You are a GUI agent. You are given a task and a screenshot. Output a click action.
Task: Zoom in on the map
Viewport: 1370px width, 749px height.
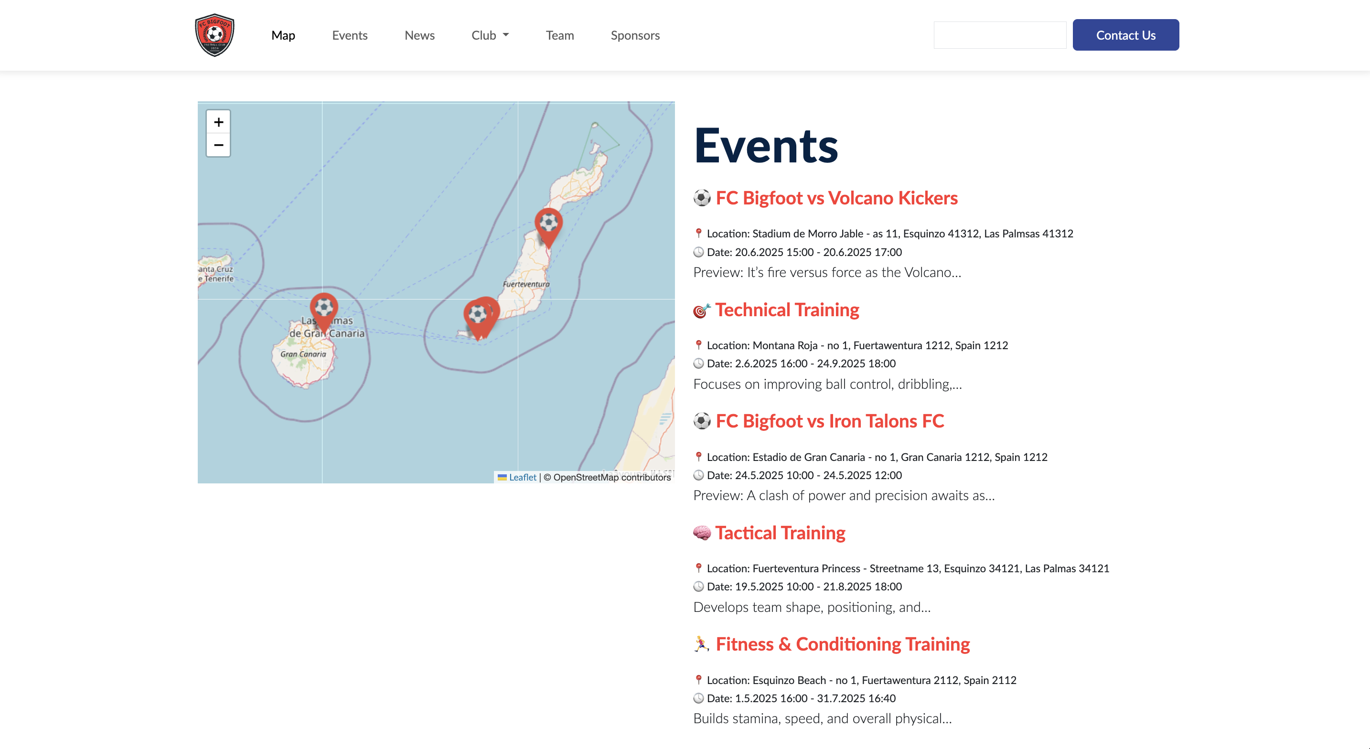point(218,122)
